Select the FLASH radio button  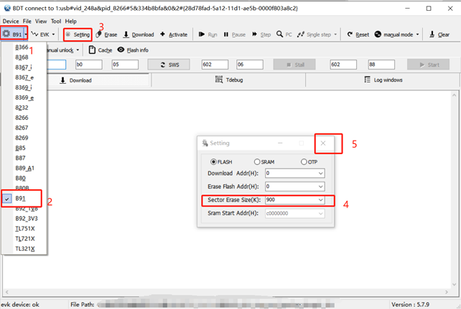[213, 161]
